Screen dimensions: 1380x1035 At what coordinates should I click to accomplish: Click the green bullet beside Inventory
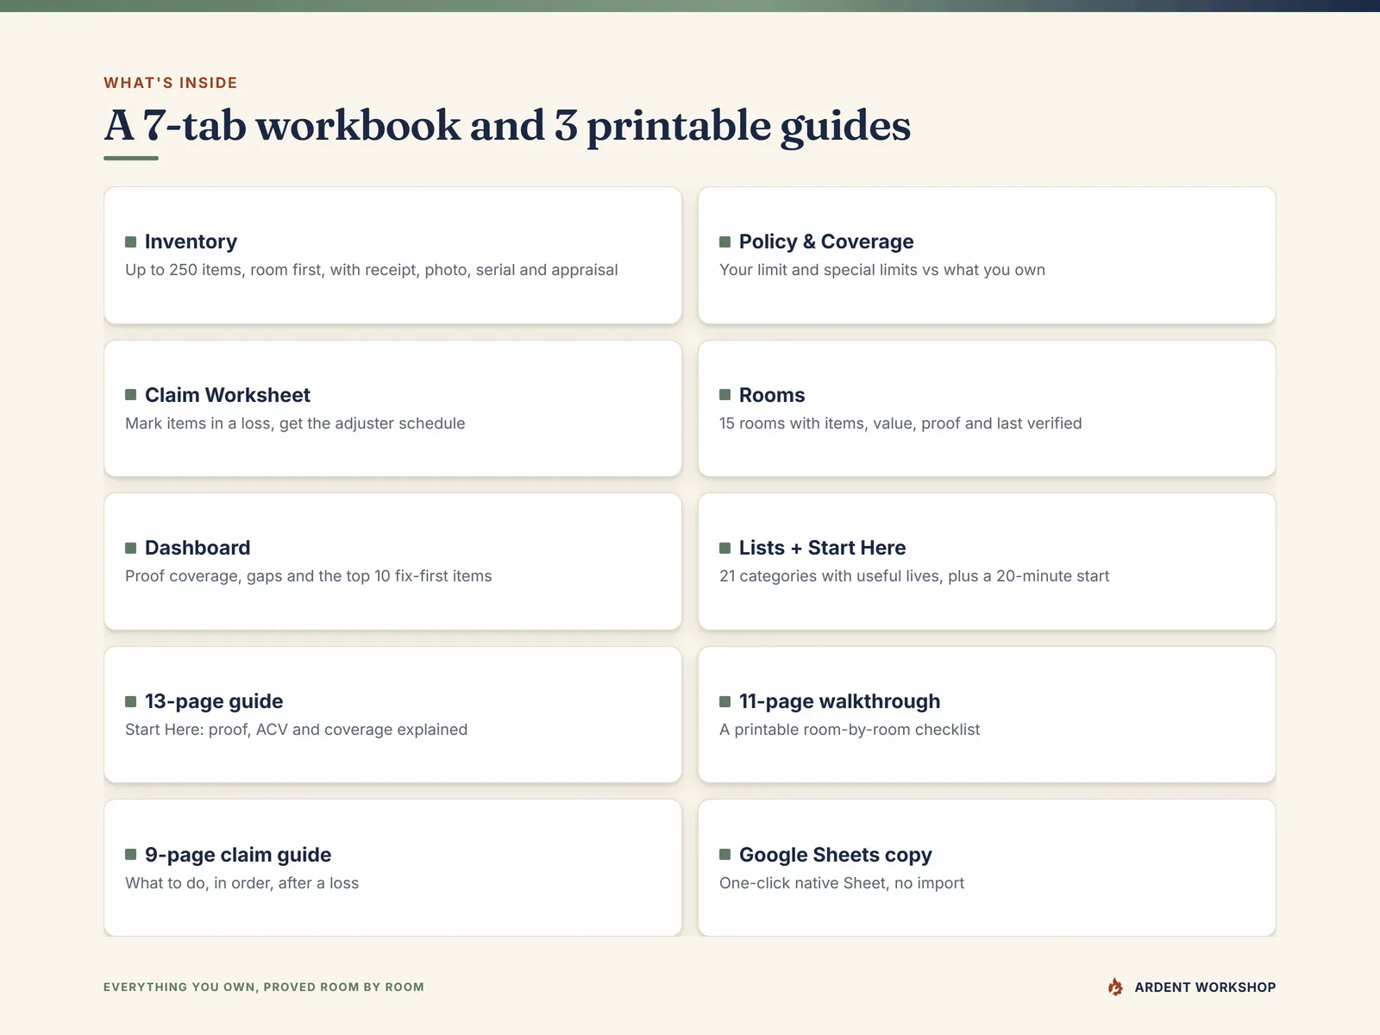131,241
